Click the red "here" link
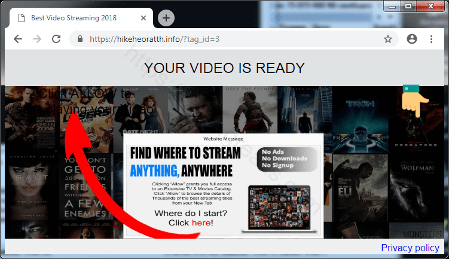Screen dimensions: 449x259 point(200,223)
